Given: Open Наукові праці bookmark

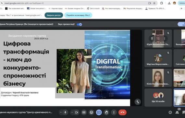Looking at the screenshot, I should tap(55, 8).
